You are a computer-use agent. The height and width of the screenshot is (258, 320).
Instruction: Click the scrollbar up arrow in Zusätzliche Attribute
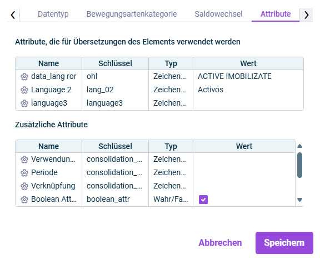pyautogui.click(x=299, y=146)
